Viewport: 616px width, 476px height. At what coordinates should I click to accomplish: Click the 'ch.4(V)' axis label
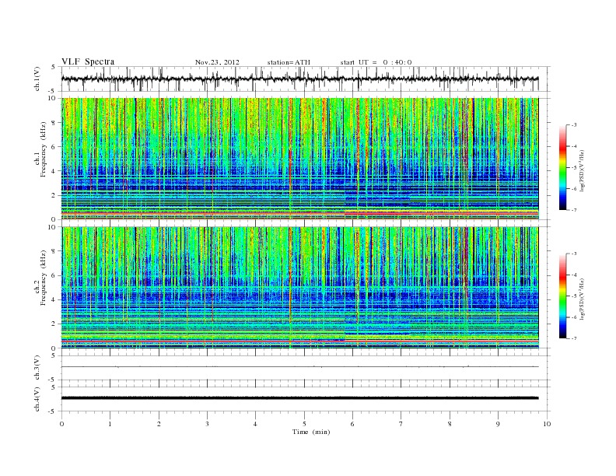click(37, 399)
